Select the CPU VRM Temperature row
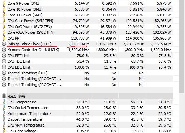Viewport: 185px width, 133px height. (87, 125)
